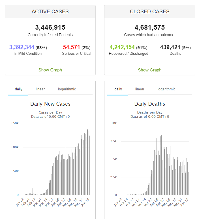The width and height of the screenshot is (197, 222).
Task: Click Show Graph under Active Cases
Action: [x=50, y=70]
